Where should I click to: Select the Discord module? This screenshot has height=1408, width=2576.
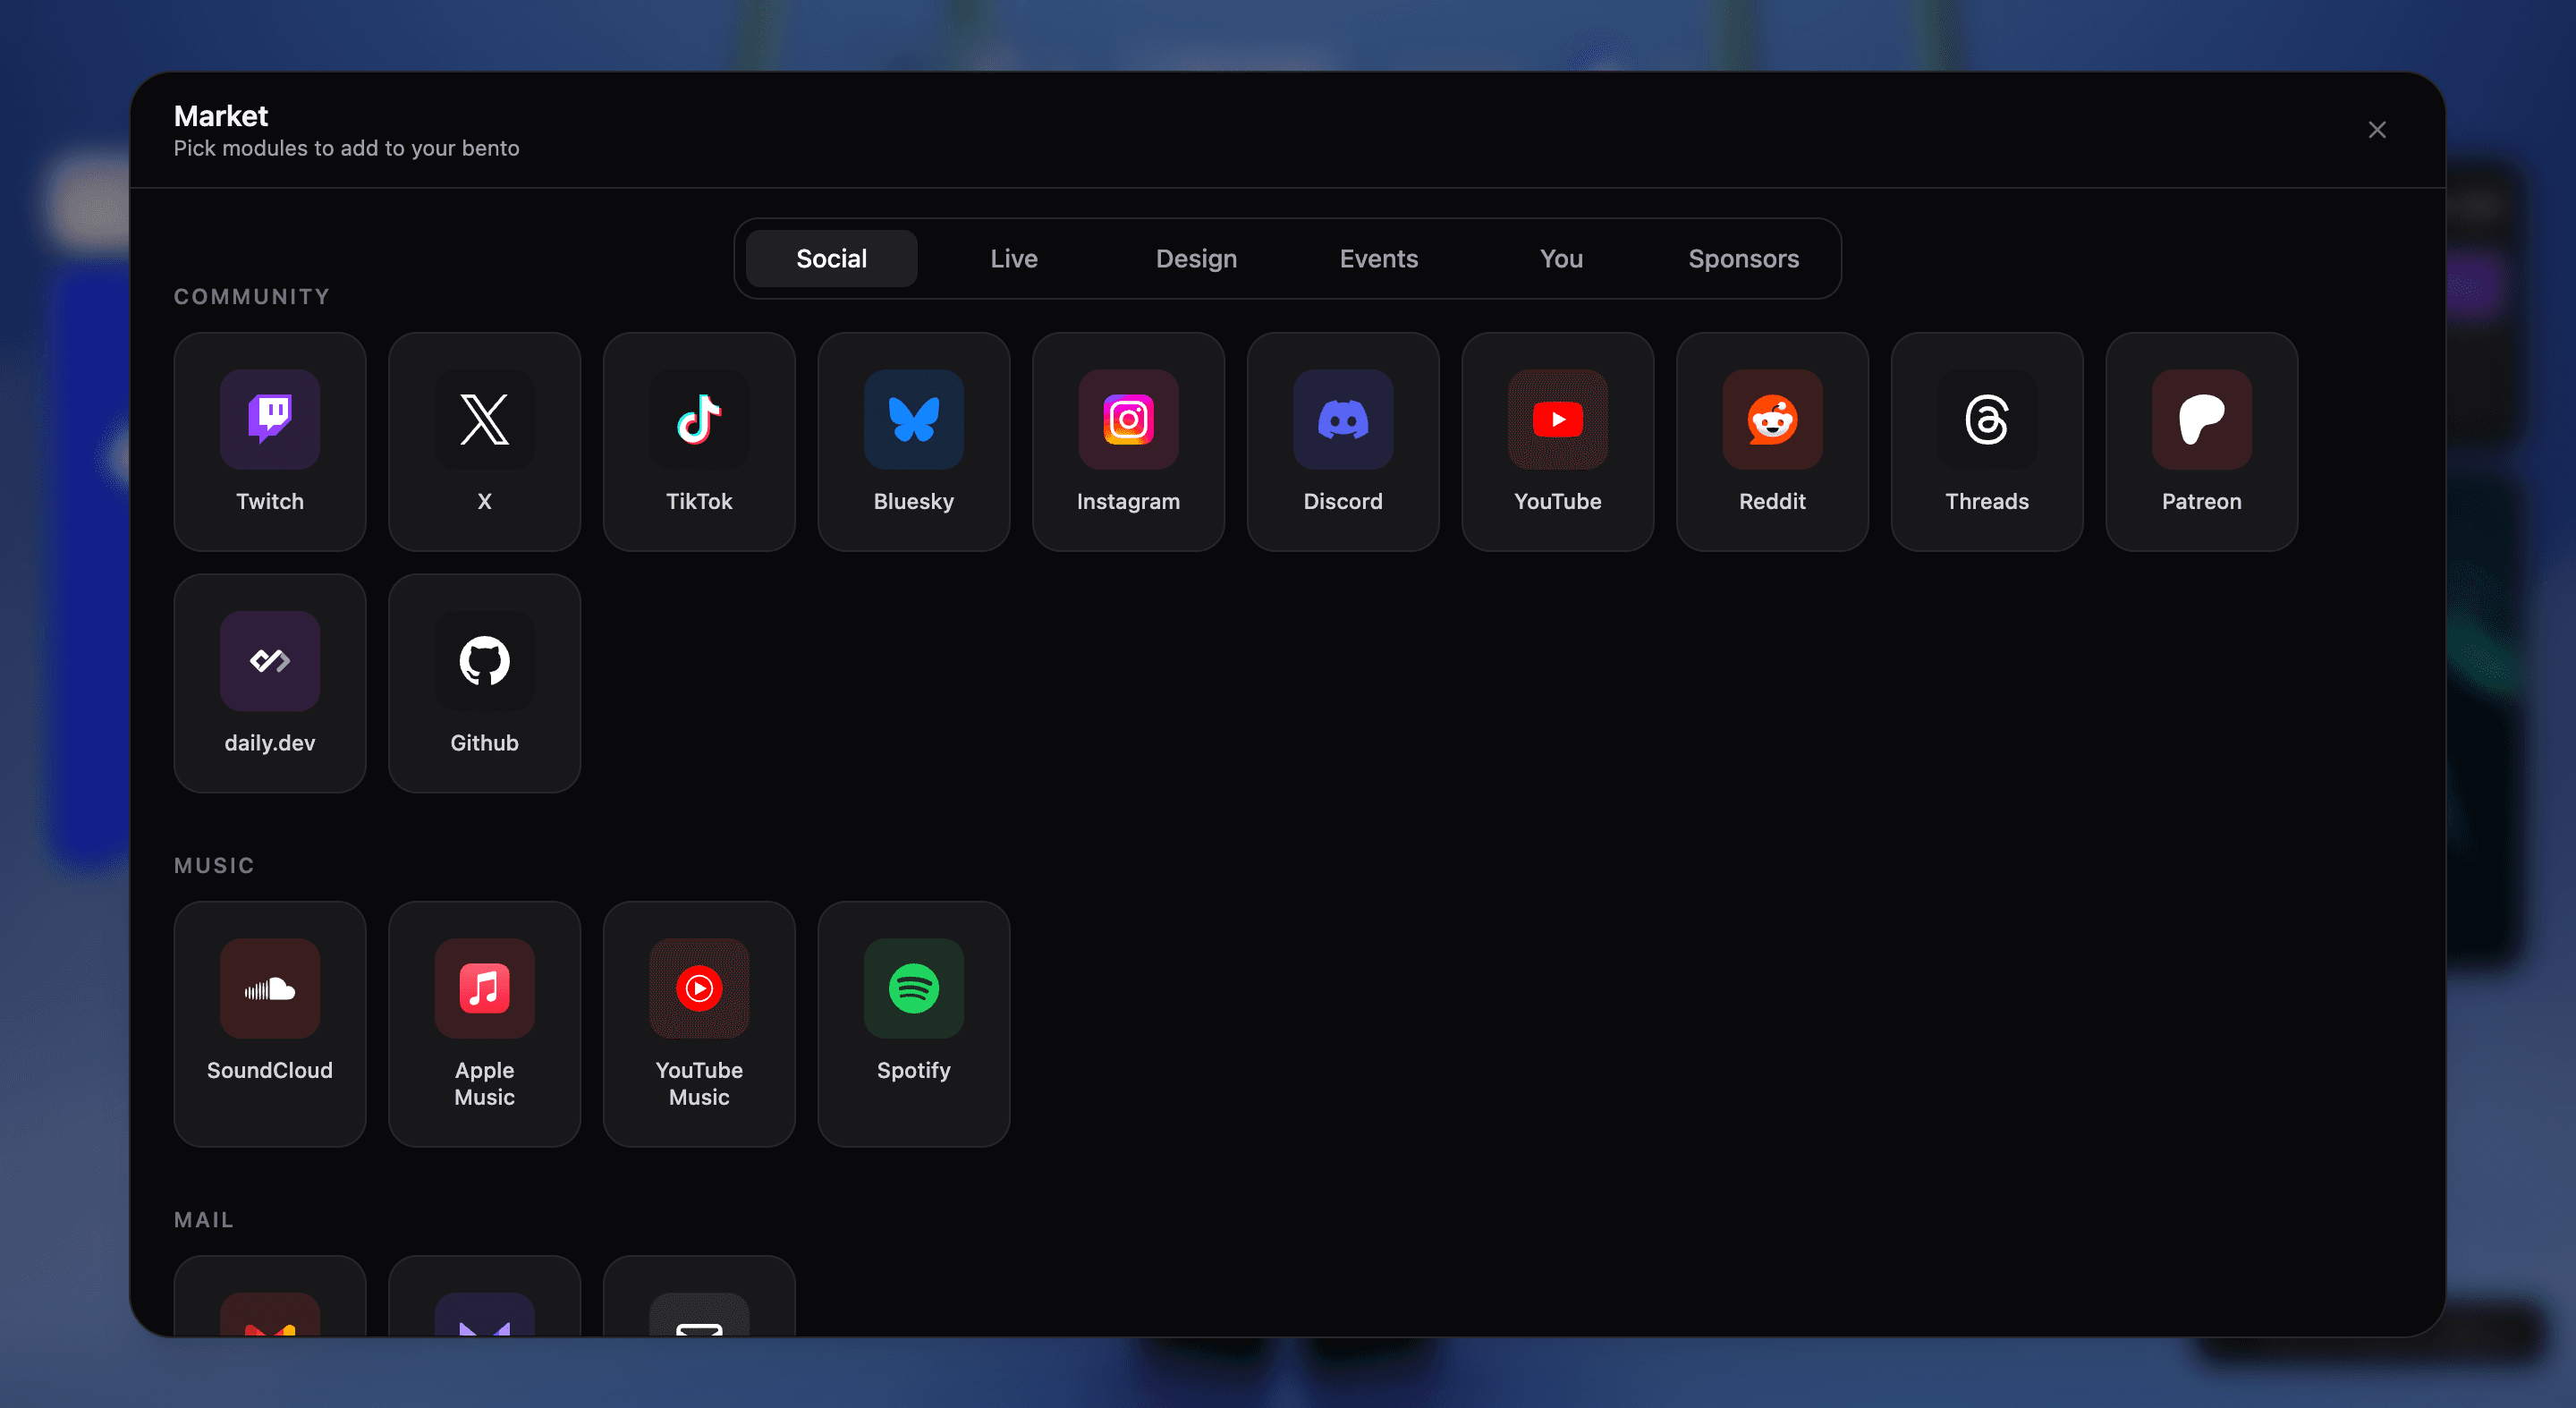click(1343, 441)
